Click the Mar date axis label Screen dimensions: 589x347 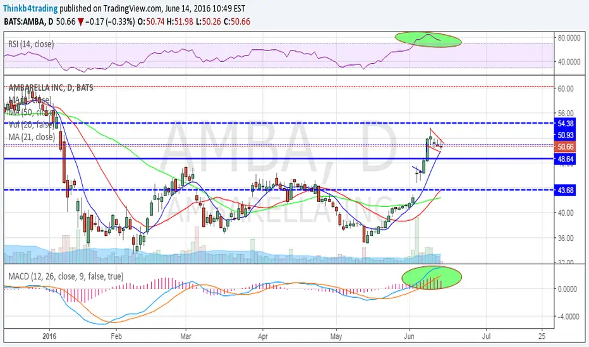click(x=186, y=336)
